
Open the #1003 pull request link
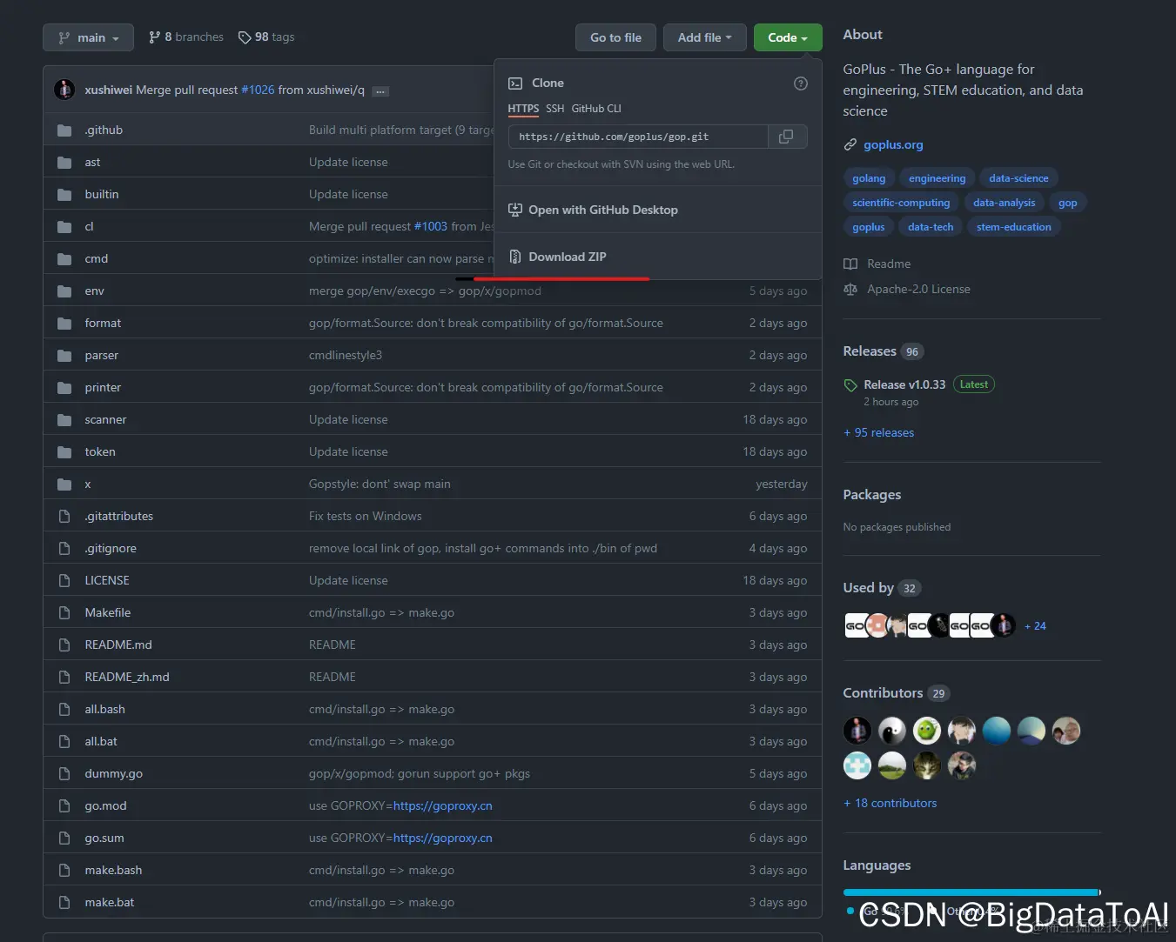click(x=430, y=226)
